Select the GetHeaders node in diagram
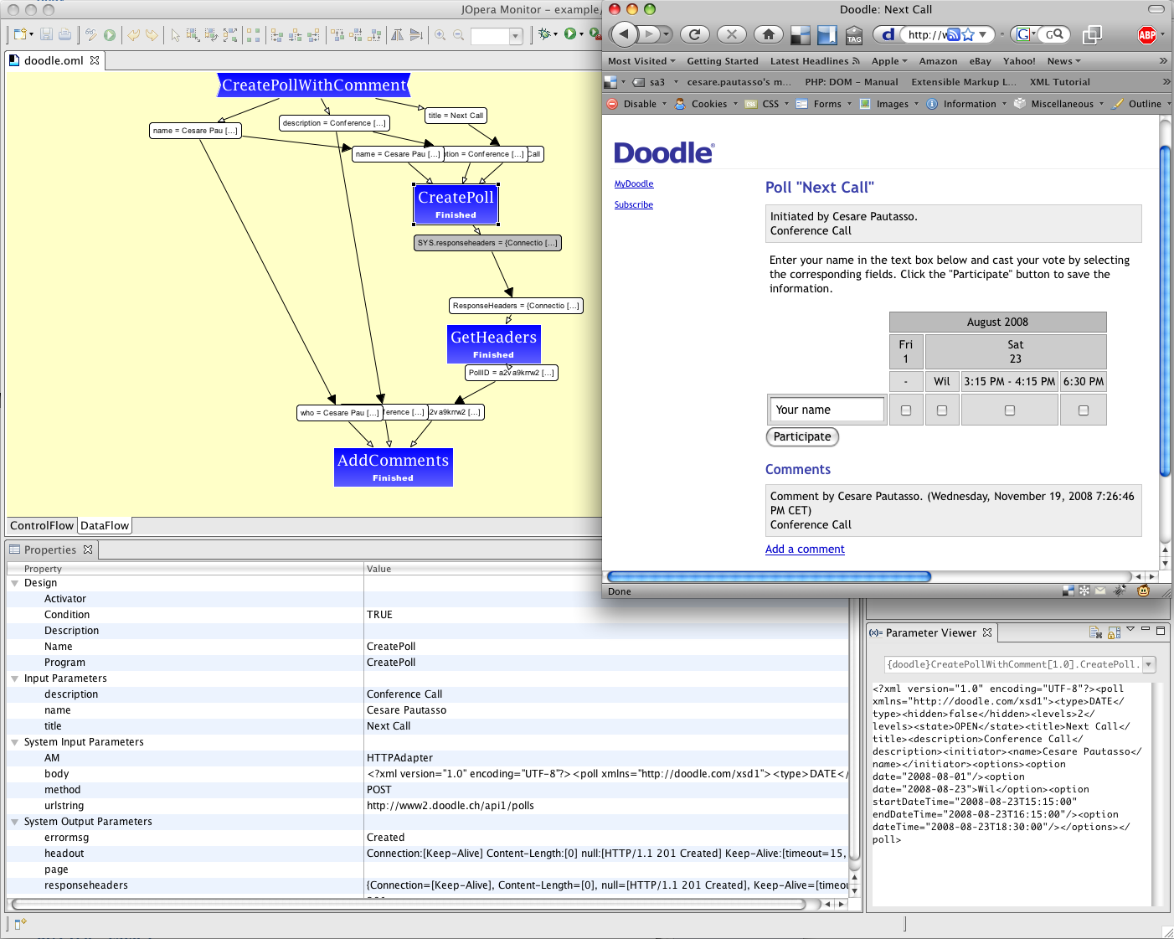 point(494,344)
